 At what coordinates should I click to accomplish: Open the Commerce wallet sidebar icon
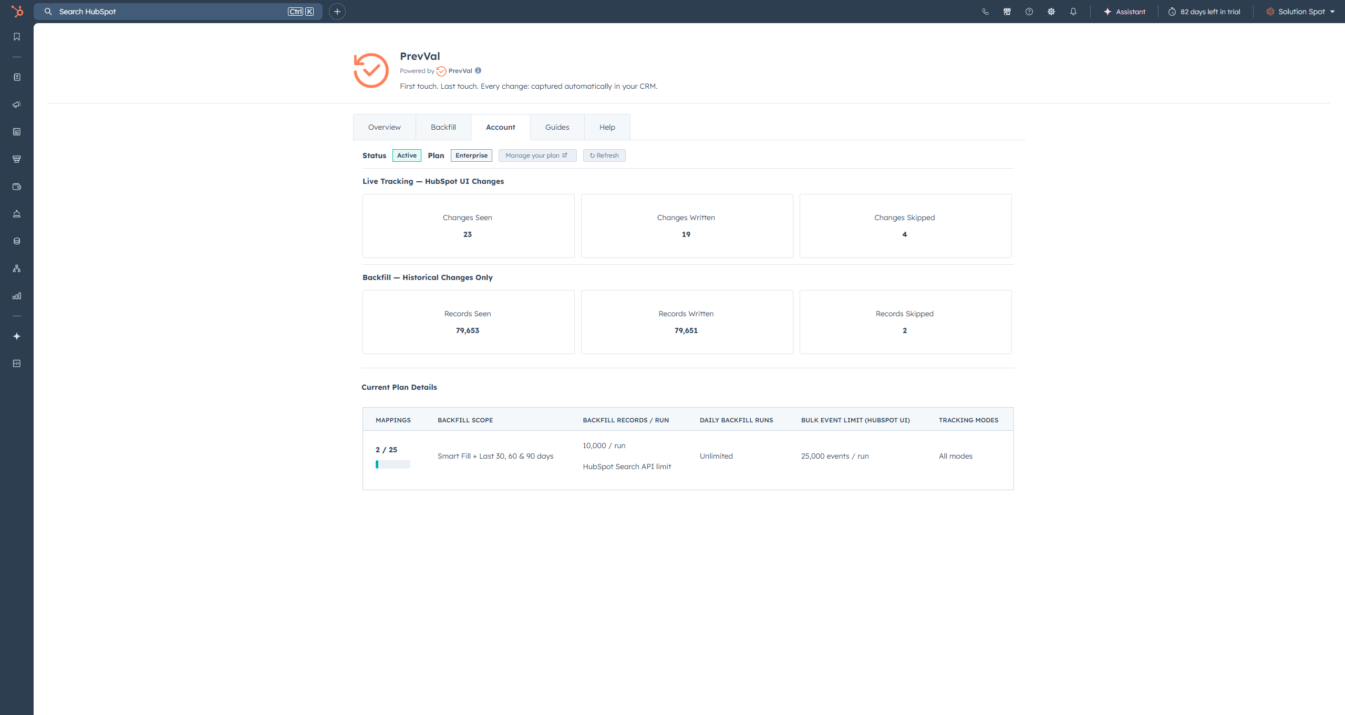click(17, 186)
